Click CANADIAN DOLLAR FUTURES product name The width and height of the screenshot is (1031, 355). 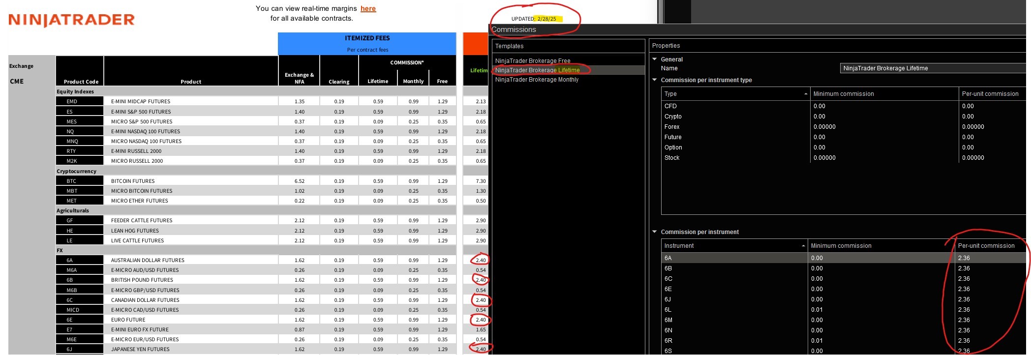coord(145,300)
